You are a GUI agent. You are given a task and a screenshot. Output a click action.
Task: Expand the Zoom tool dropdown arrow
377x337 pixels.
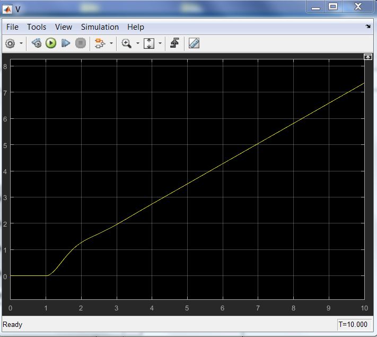(x=138, y=44)
